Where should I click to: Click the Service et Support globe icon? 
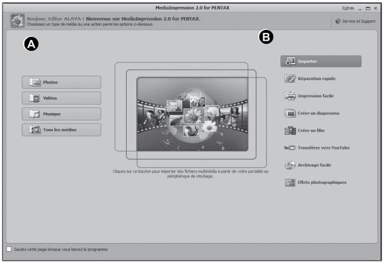pyautogui.click(x=338, y=21)
